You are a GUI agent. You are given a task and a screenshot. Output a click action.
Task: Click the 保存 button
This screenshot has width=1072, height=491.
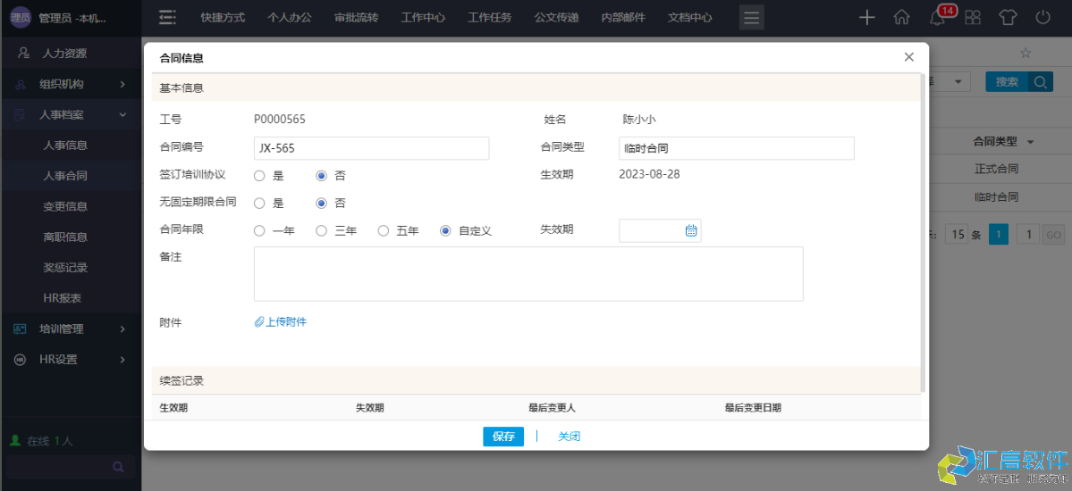(x=503, y=437)
